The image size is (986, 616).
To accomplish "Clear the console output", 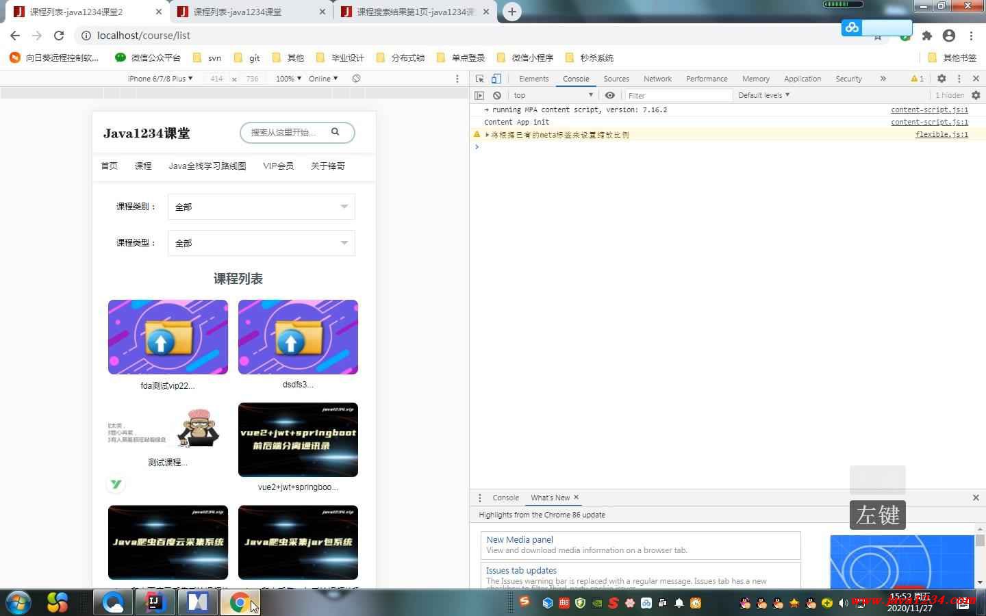I will pos(497,95).
